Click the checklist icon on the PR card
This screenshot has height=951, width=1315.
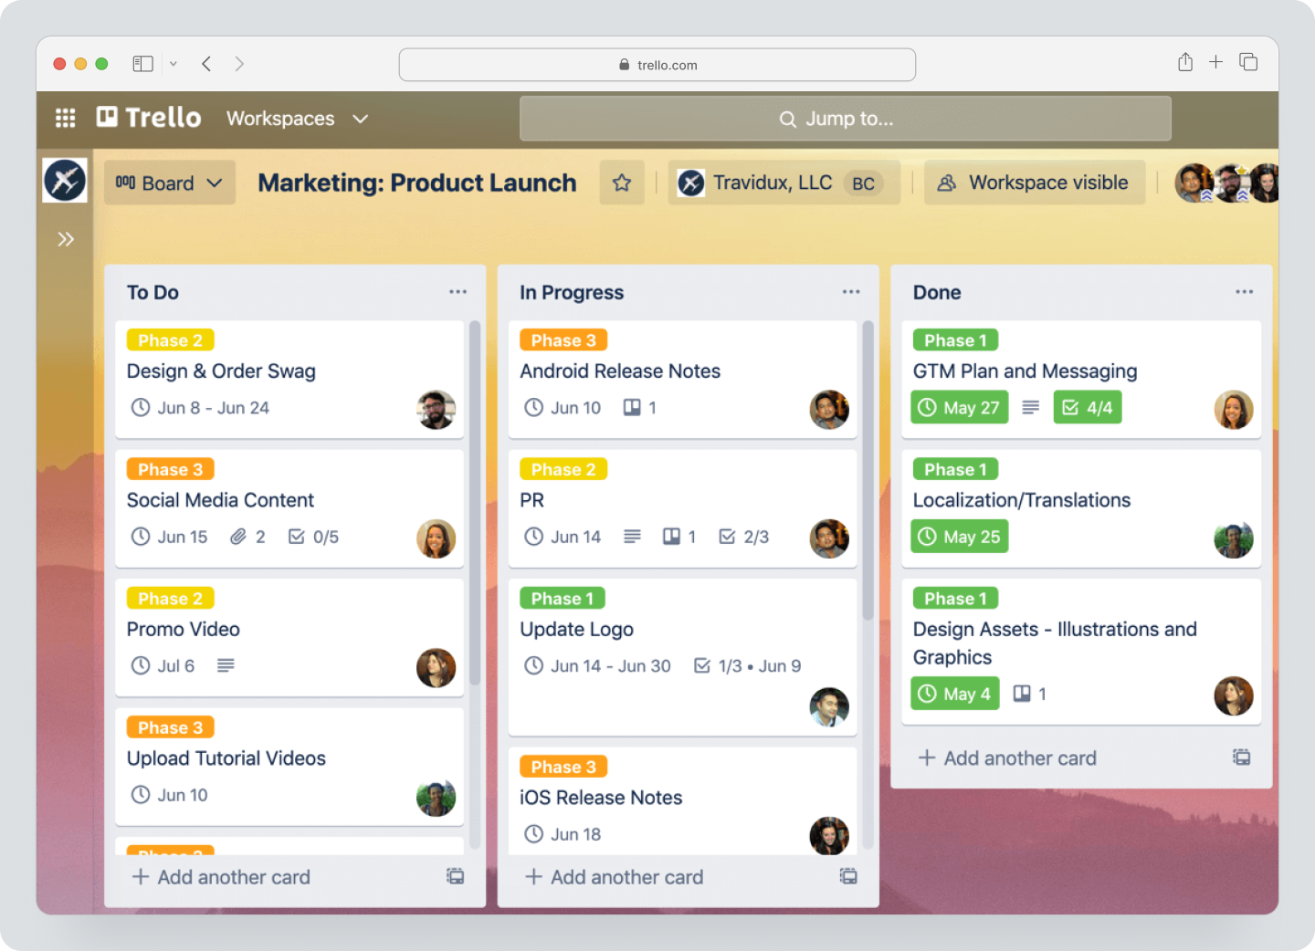click(x=726, y=537)
